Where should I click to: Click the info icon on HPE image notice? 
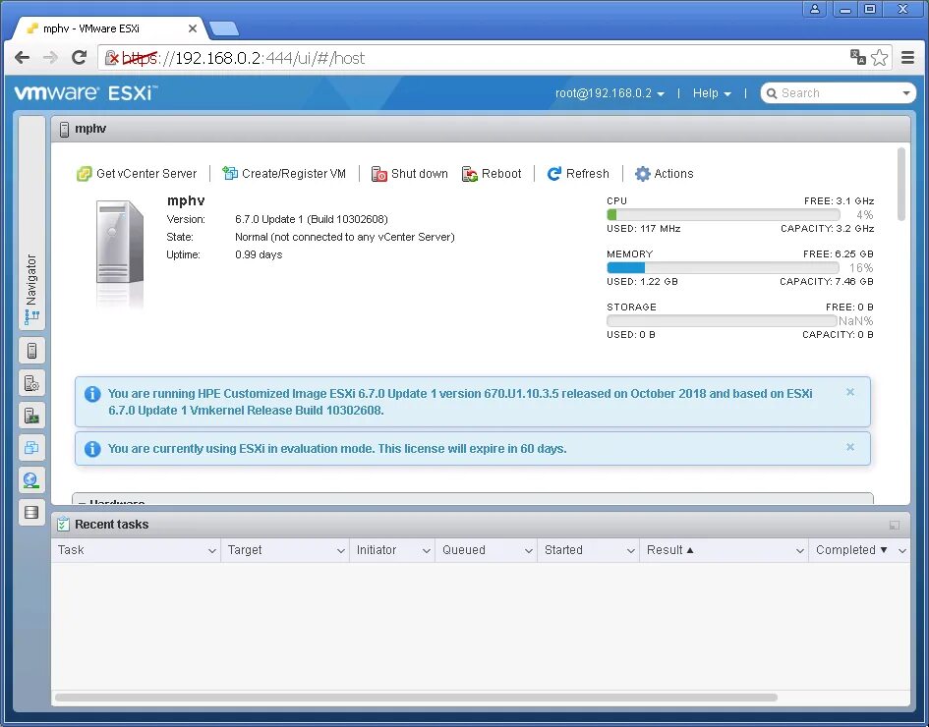coord(92,394)
